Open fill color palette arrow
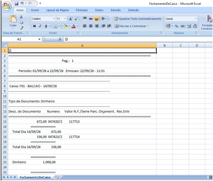This screenshot has width=213, height=181. [69, 26]
